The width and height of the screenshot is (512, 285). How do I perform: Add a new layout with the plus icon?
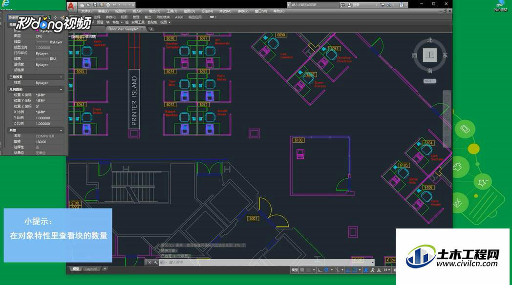pos(105,269)
